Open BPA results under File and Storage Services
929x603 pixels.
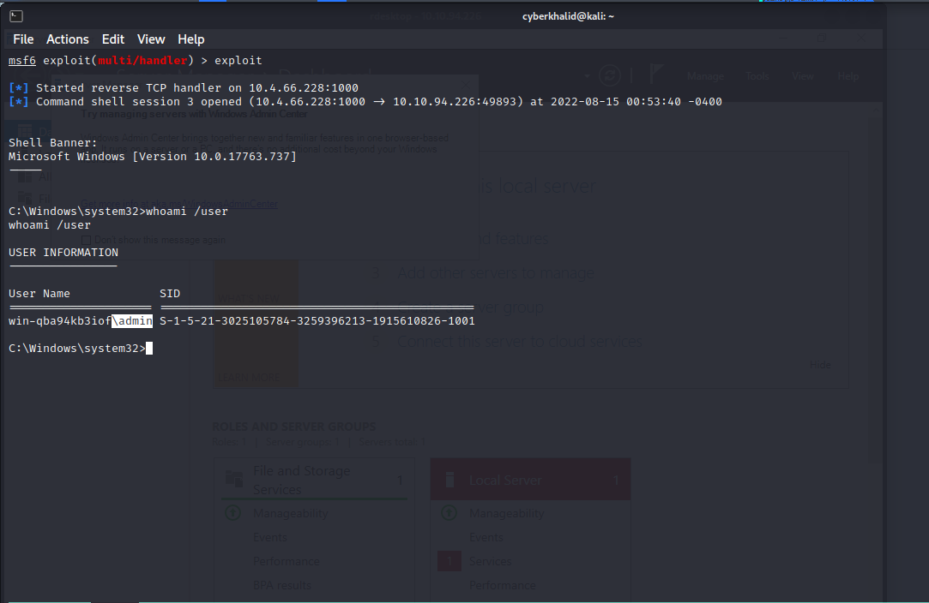tap(282, 585)
